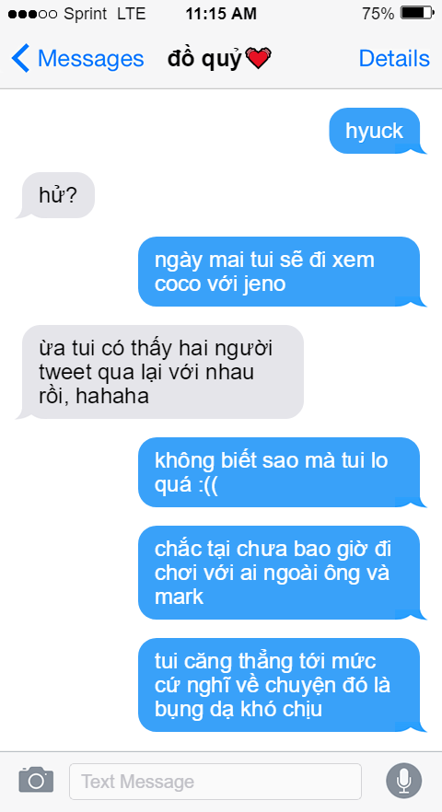
Task: Tap the blue back chevron arrow
Action: [x=20, y=58]
